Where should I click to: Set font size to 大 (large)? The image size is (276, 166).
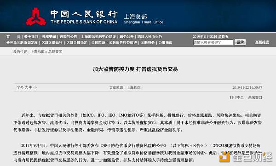pyautogui.click(x=26, y=87)
